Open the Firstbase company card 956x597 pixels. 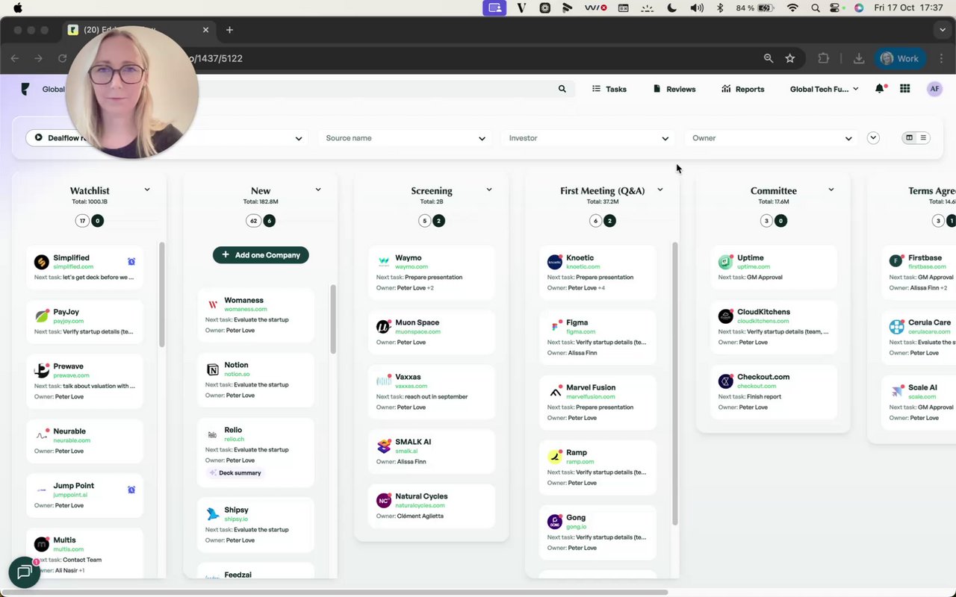(920, 272)
